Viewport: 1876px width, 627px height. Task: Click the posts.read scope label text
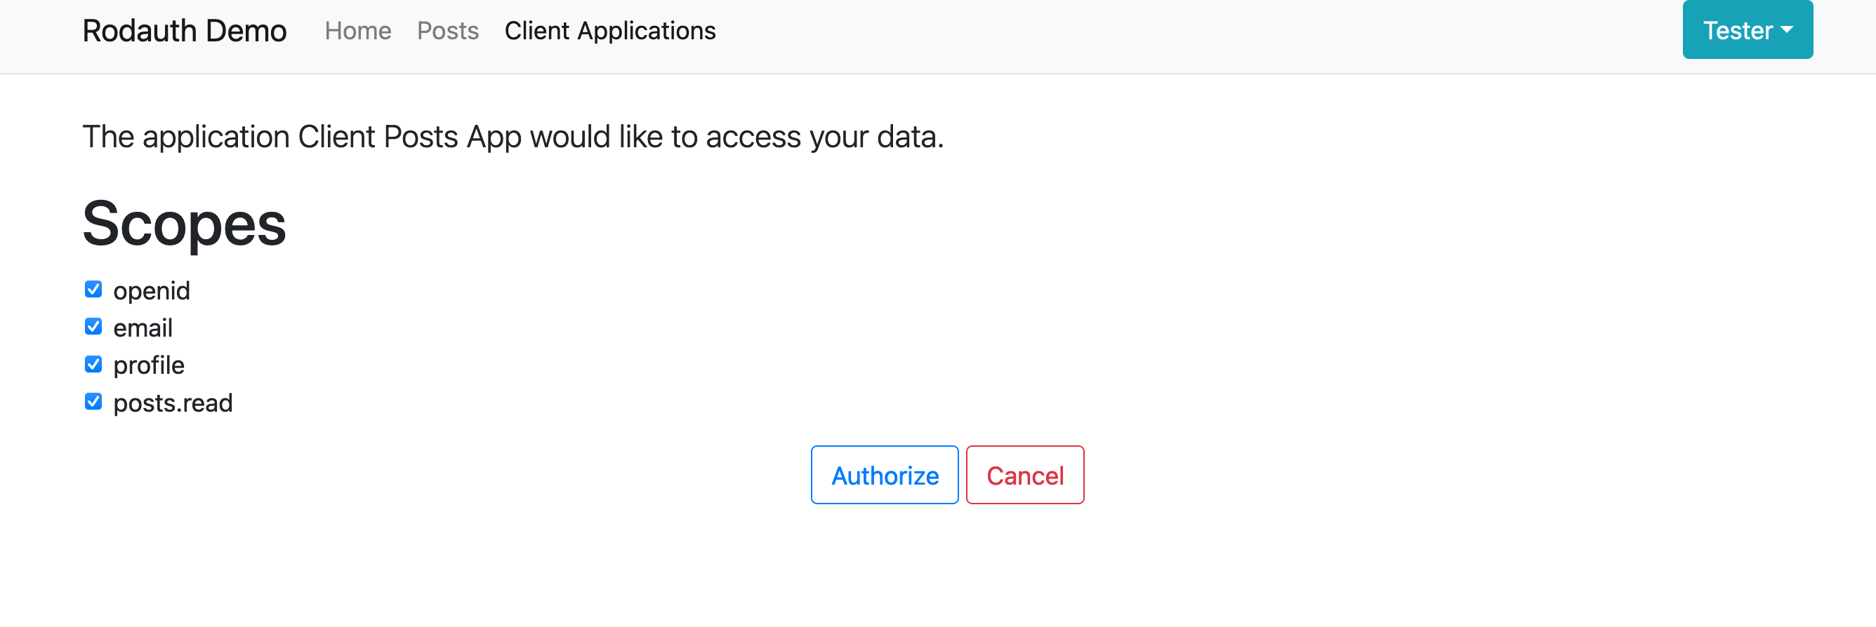click(x=173, y=403)
